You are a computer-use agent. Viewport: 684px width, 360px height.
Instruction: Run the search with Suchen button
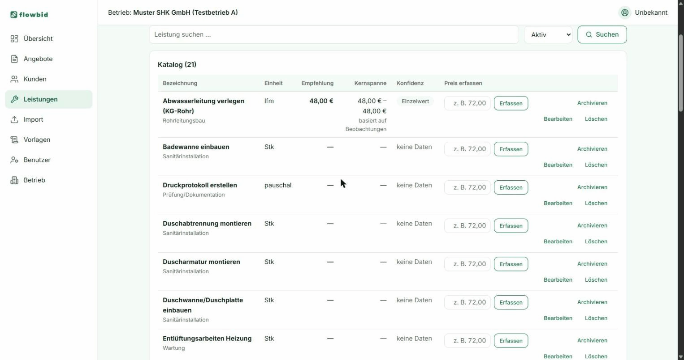coord(602,34)
